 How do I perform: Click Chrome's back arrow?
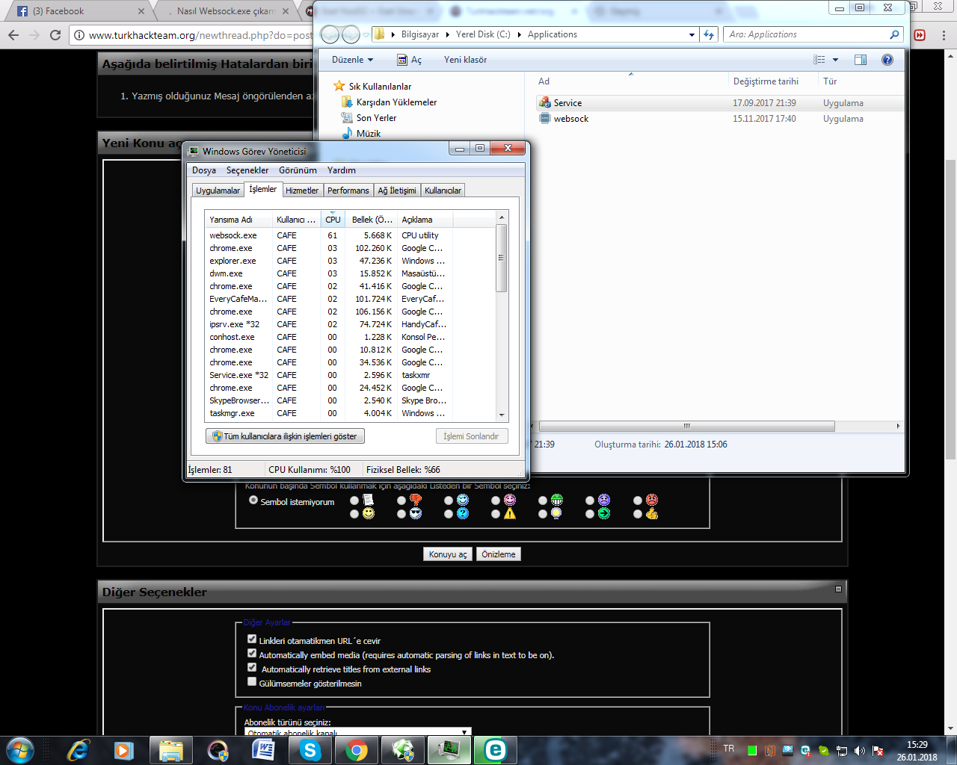pyautogui.click(x=13, y=35)
